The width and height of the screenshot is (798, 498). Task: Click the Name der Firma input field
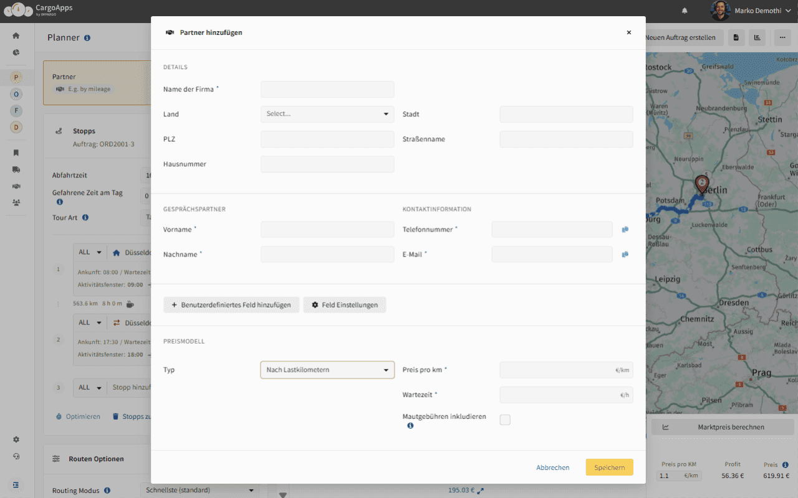tap(327, 90)
